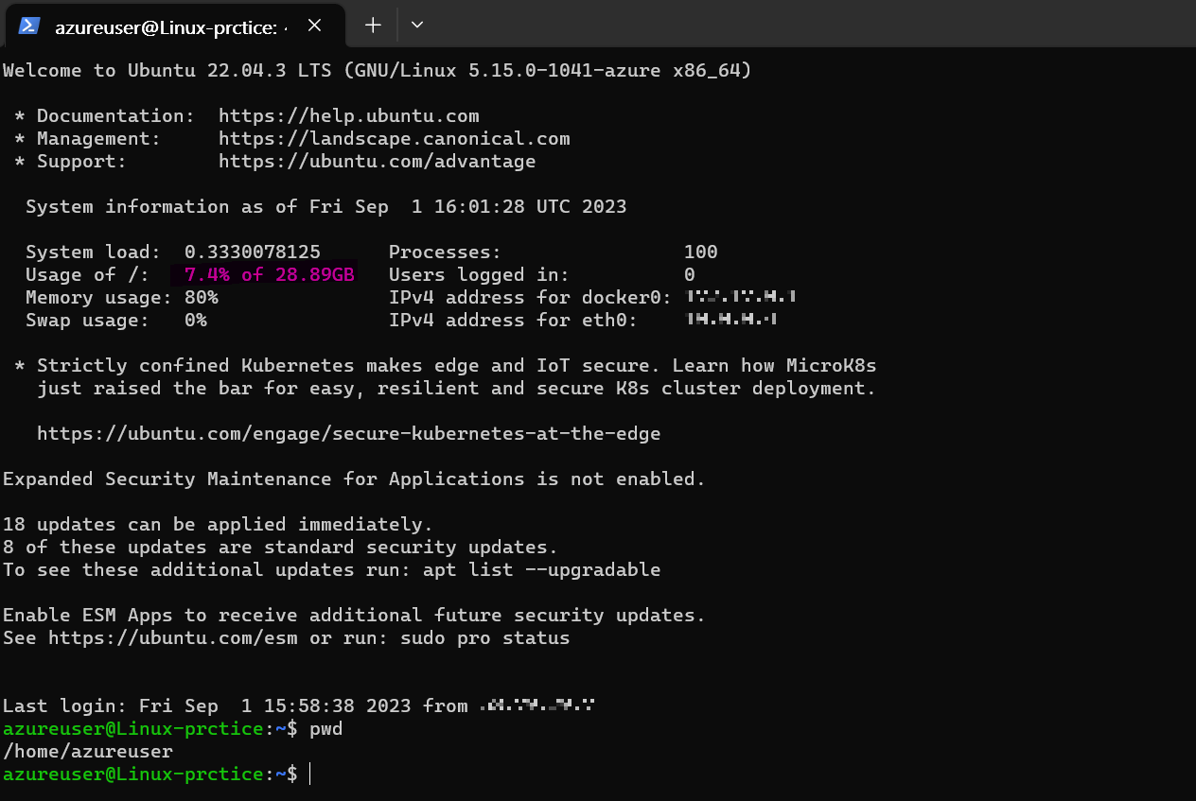This screenshot has width=1196, height=801.
Task: Click the 'Strictly confined Kubernetes' message line
Action: click(446, 366)
